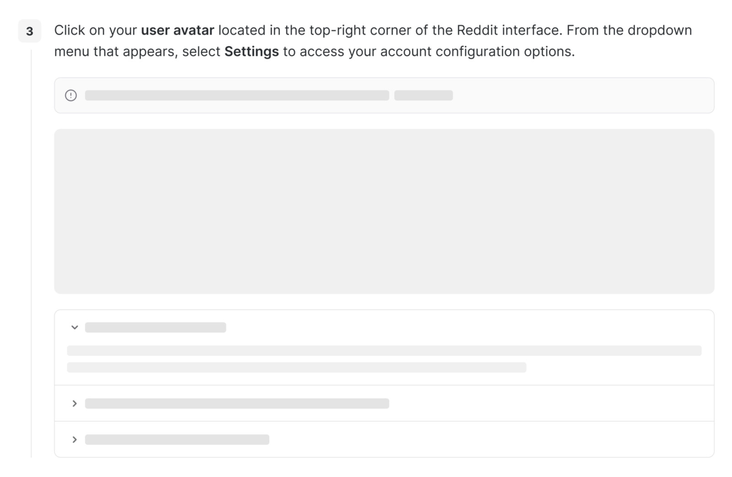Click the third accordion's title placeholder bar
732x477 pixels.
177,439
